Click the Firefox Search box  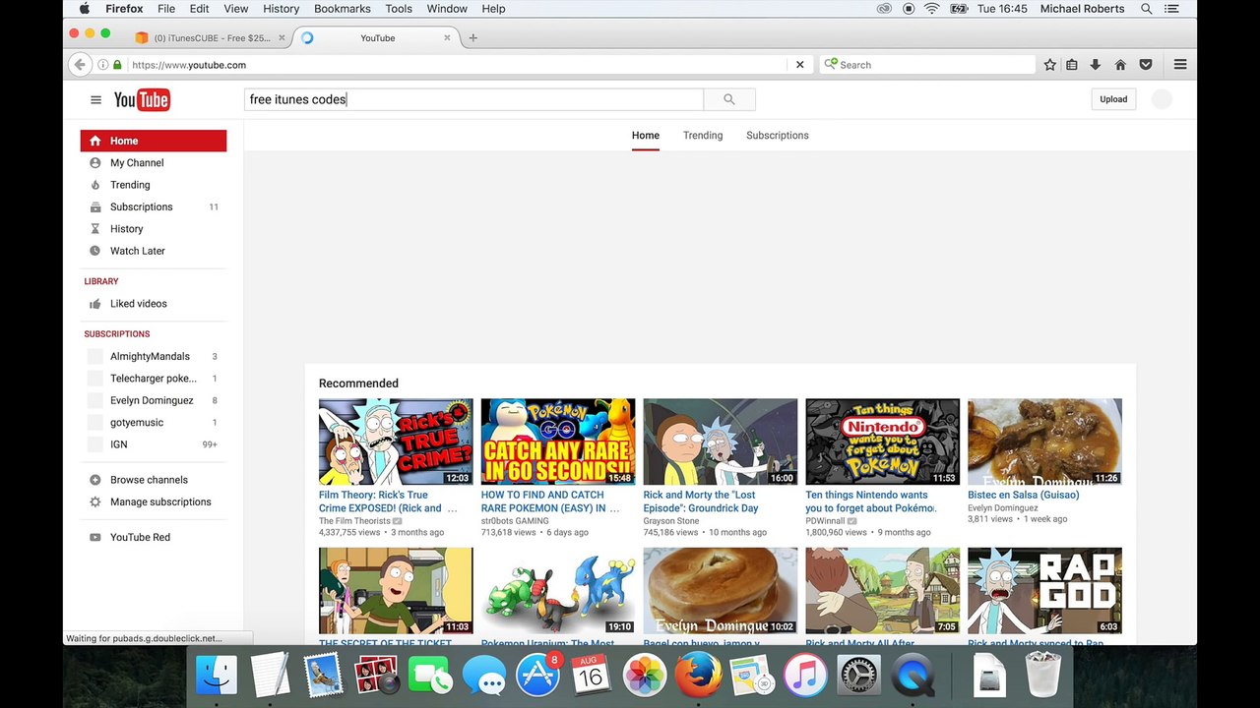click(927, 65)
